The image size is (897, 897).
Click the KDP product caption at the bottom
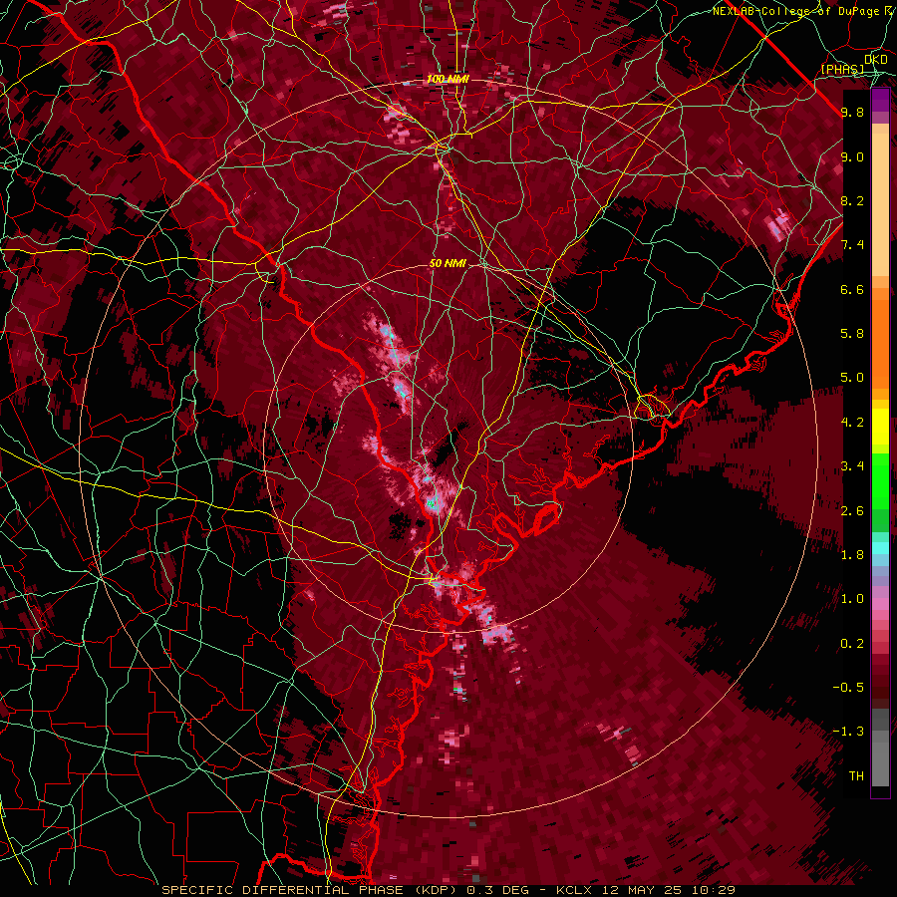[448, 890]
